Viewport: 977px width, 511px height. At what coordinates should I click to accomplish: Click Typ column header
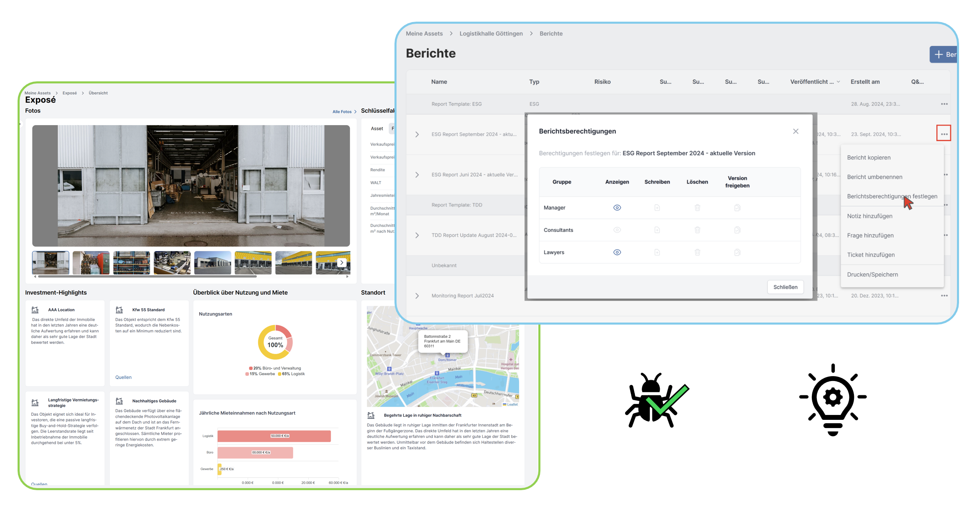click(x=534, y=82)
